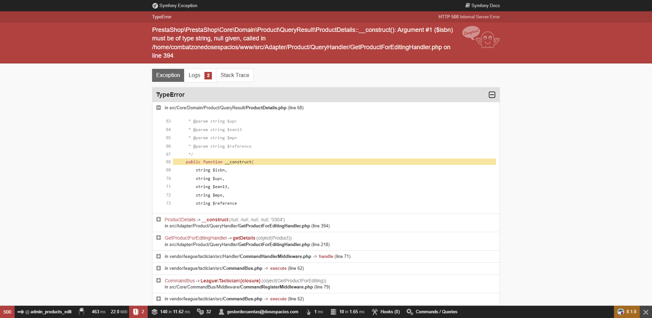Open the Symfony Docs link
652x318 pixels.
click(x=483, y=6)
